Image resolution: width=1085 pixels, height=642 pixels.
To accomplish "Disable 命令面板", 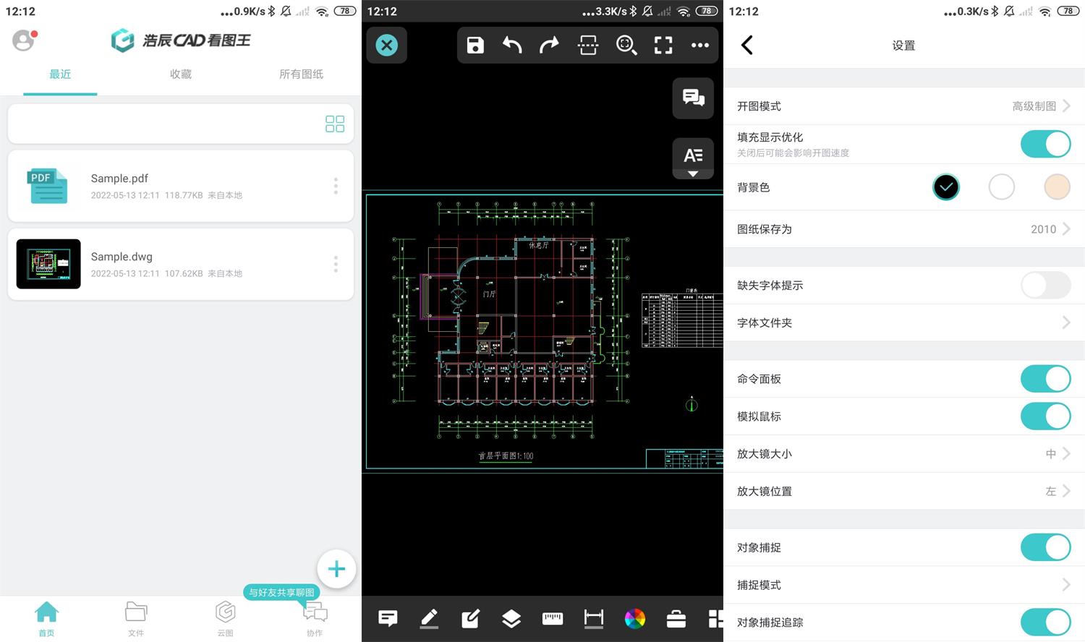I will 1044,378.
